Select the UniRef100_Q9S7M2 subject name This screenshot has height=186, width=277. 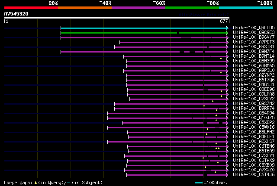(254, 103)
